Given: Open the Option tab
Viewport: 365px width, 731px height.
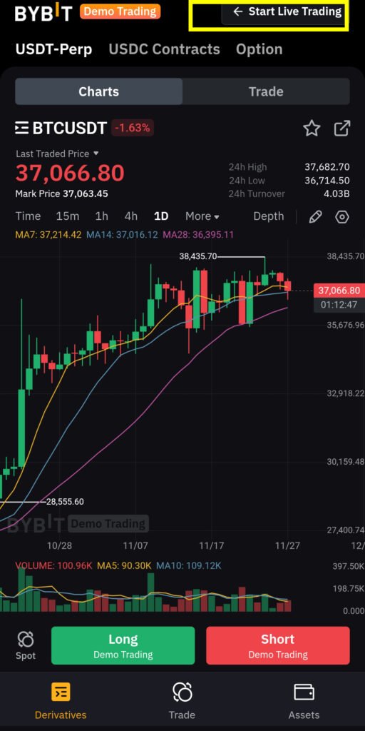Looking at the screenshot, I should [x=259, y=49].
